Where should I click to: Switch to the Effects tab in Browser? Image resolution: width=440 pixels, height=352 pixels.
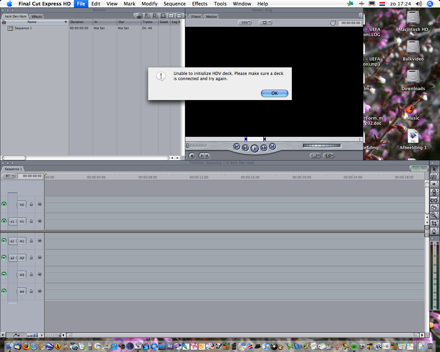click(x=37, y=16)
